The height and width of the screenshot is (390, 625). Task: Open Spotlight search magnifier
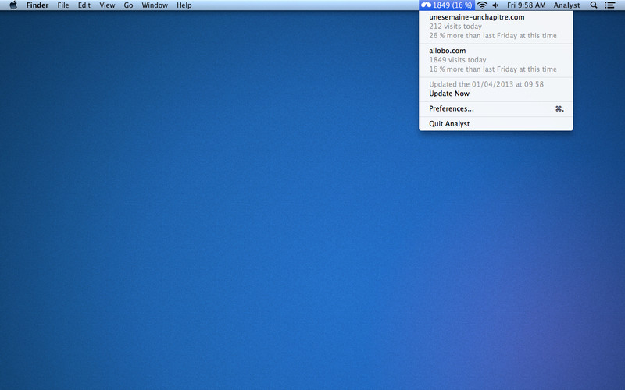[594, 5]
